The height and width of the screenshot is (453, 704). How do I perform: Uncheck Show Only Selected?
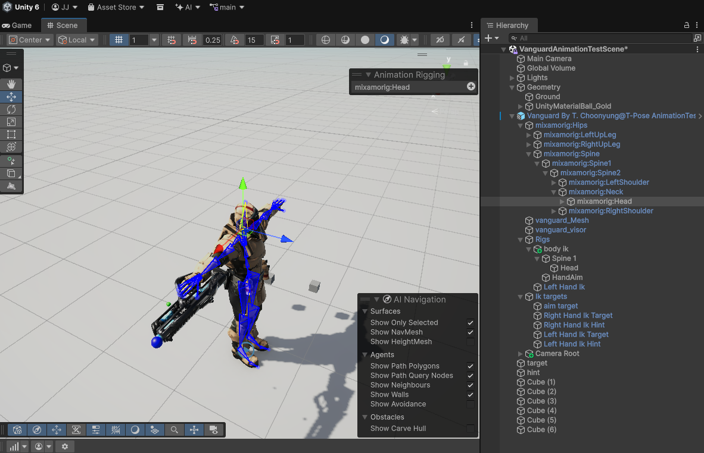click(470, 323)
